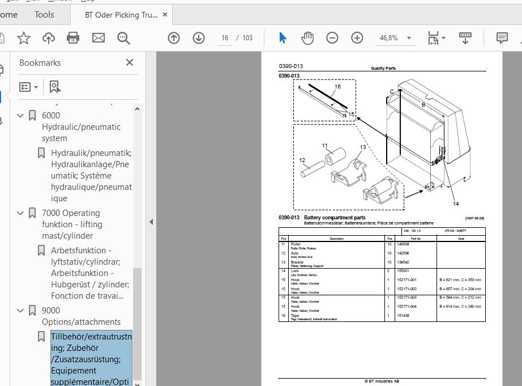This screenshot has height=386, width=522.
Task: Switch to the Tools tab
Action: click(x=44, y=15)
